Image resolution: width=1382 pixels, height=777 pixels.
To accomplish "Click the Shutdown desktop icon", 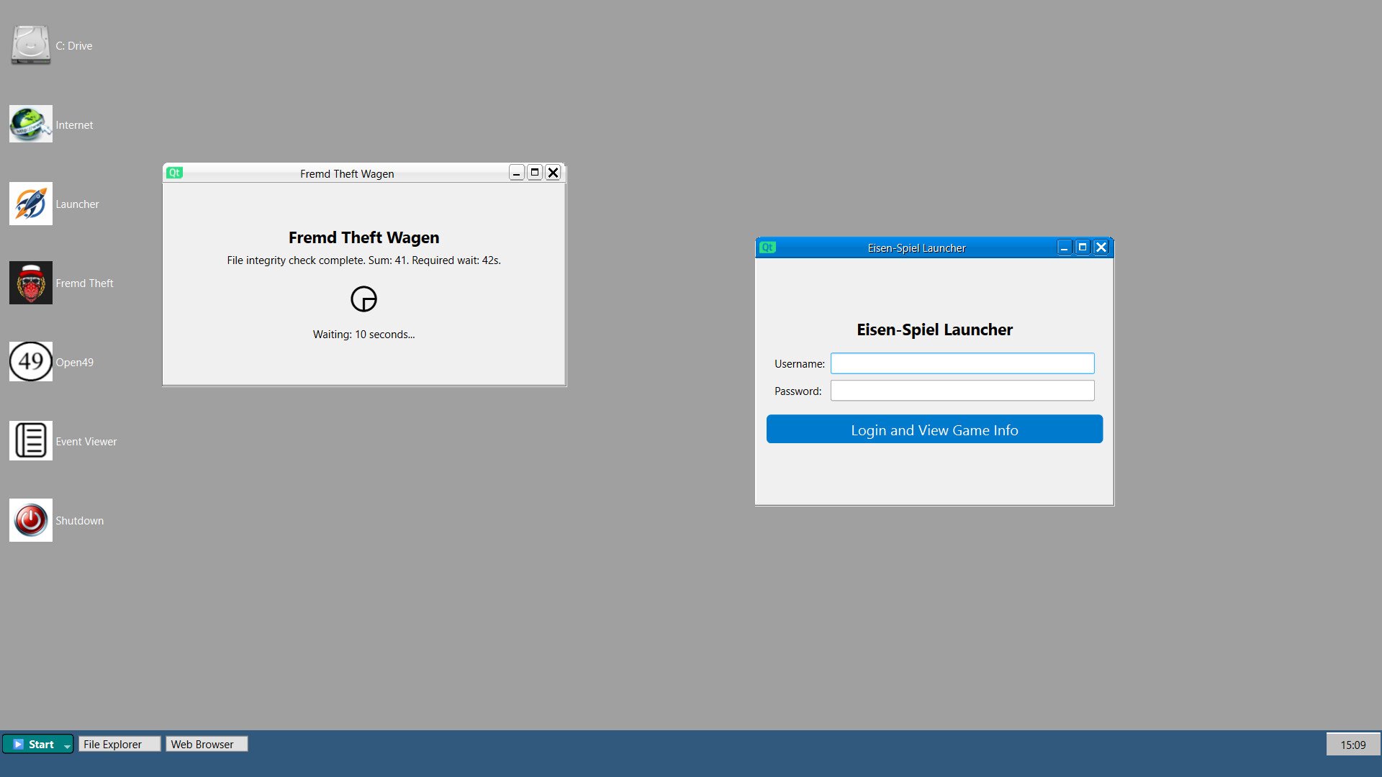I will 31,520.
